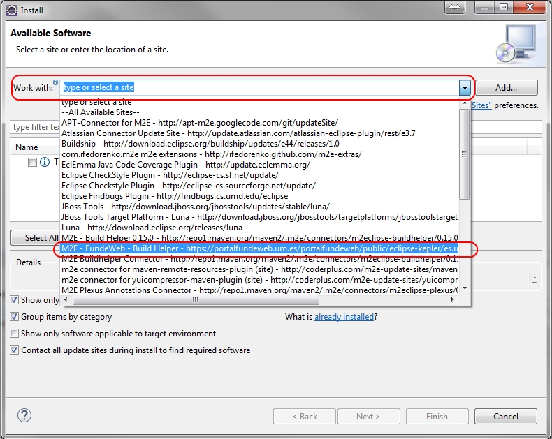Click the dropdown list scroll-down arrow
The height and width of the screenshot is (439, 552).
[465, 288]
